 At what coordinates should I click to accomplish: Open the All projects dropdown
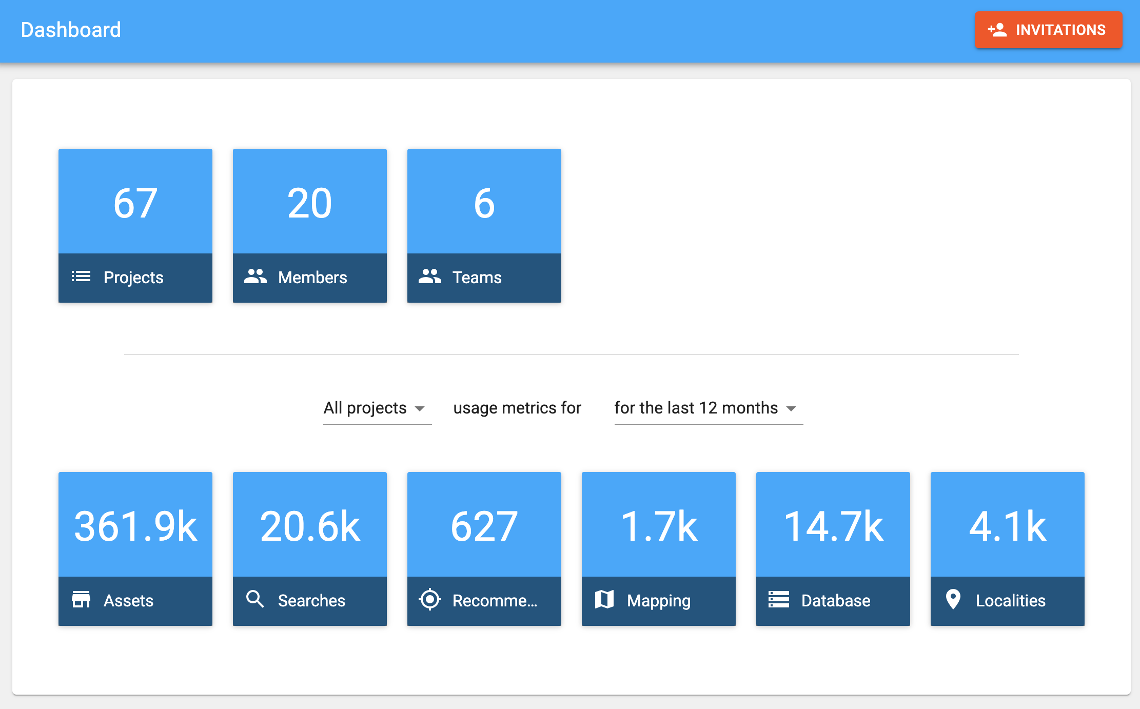(x=365, y=408)
